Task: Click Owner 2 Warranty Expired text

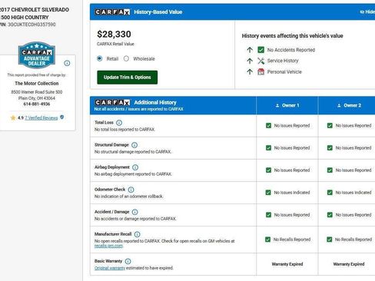Action: 349,264
